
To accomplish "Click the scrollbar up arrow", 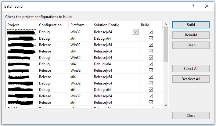I will pyautogui.click(x=166, y=24).
